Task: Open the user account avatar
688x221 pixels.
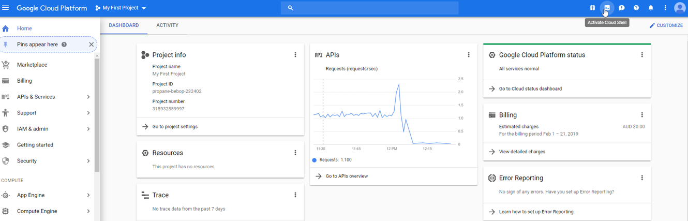Action: click(x=680, y=8)
